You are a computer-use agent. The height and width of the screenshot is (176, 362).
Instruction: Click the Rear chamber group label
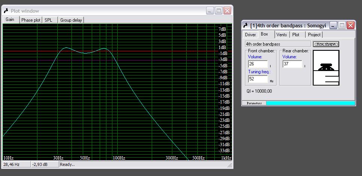pos(296,51)
